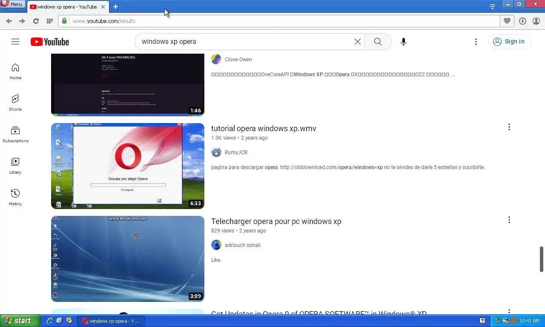Launch Internet Explorer from quick launch
Screen dimensions: 545x327
pos(50,321)
